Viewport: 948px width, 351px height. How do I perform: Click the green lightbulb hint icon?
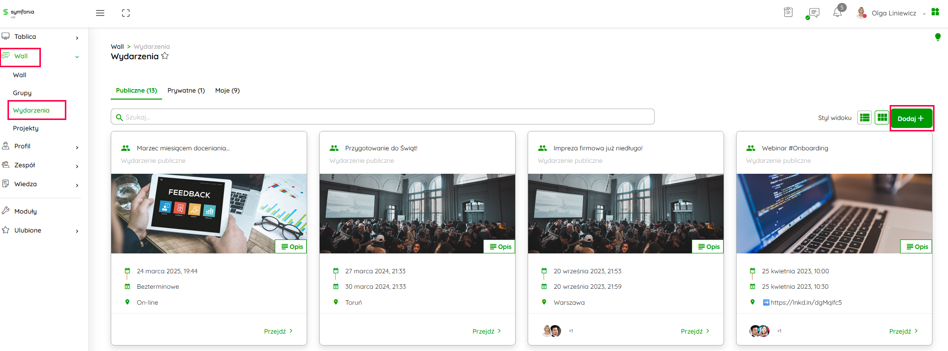coord(938,37)
